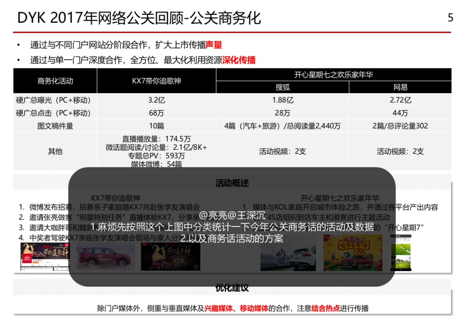Image resolution: width=464 pixels, height=321 pixels.
Task: Click the KX7带你追歌神 column header
Action: (x=156, y=81)
